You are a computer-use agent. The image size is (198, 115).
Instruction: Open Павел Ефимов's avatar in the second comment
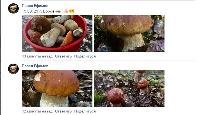(x=13, y=69)
